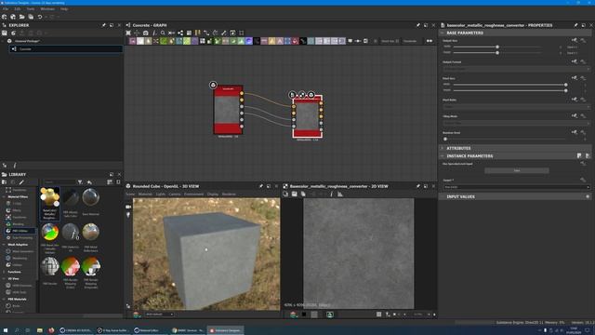Select the PBR Utilities category in Library
The height and width of the screenshot is (335, 595).
20,231
